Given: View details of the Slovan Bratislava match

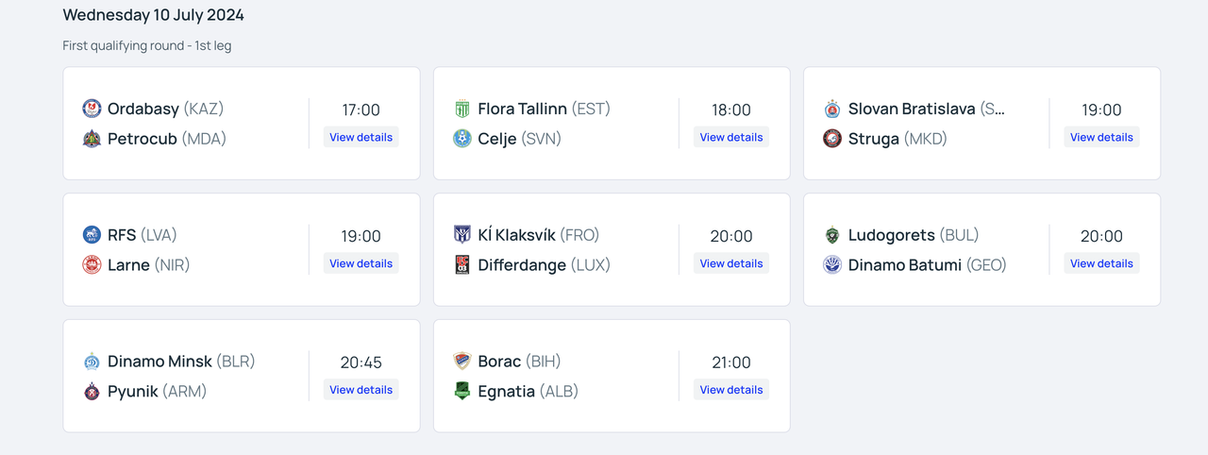Looking at the screenshot, I should pyautogui.click(x=1101, y=137).
